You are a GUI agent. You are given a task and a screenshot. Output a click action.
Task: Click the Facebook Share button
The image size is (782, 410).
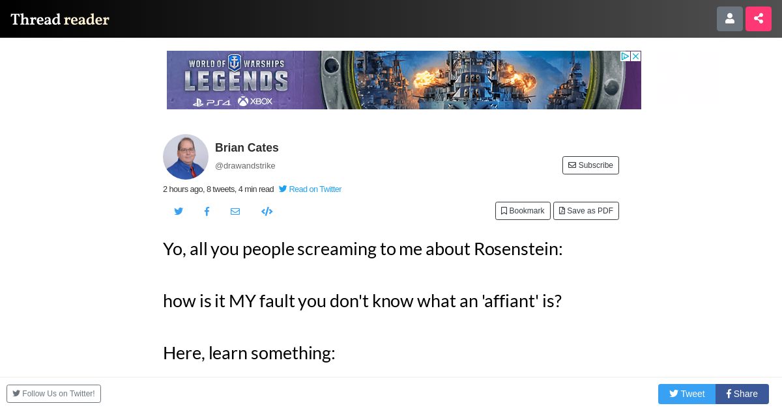pos(742,394)
